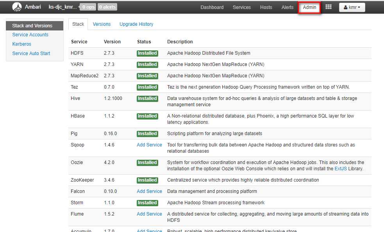Click the Oozie Installed status badge
The height and width of the screenshot is (232, 384).
(147, 162)
